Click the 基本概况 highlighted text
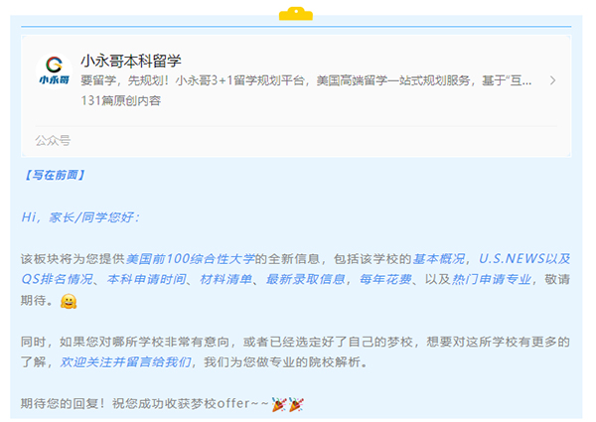 tap(439, 259)
